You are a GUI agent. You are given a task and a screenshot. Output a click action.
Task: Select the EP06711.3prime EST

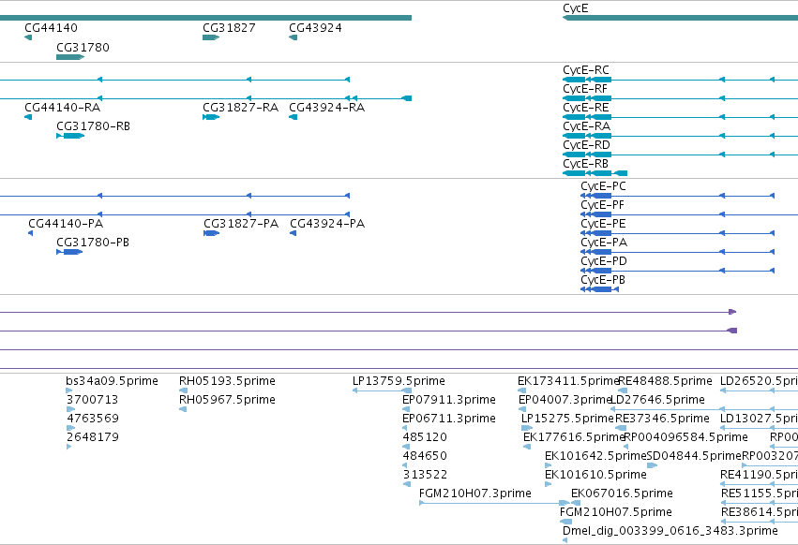404,428
